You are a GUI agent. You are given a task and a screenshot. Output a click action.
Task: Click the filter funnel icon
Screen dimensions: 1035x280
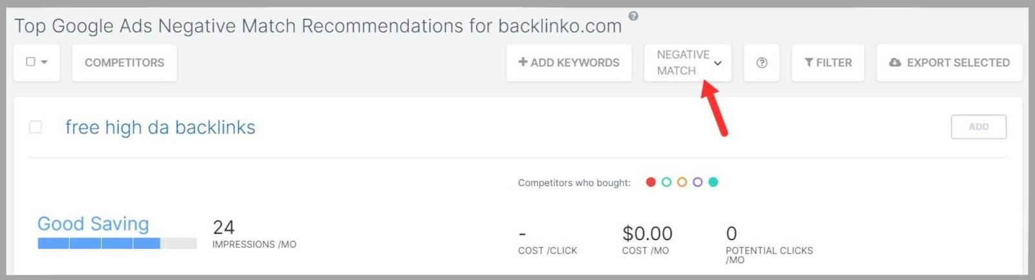point(809,63)
